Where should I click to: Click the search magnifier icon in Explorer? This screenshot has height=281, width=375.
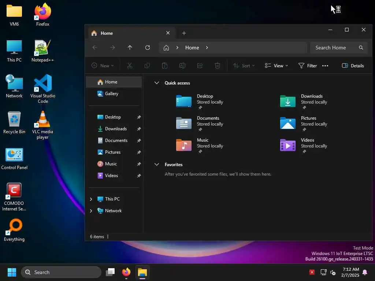(361, 48)
